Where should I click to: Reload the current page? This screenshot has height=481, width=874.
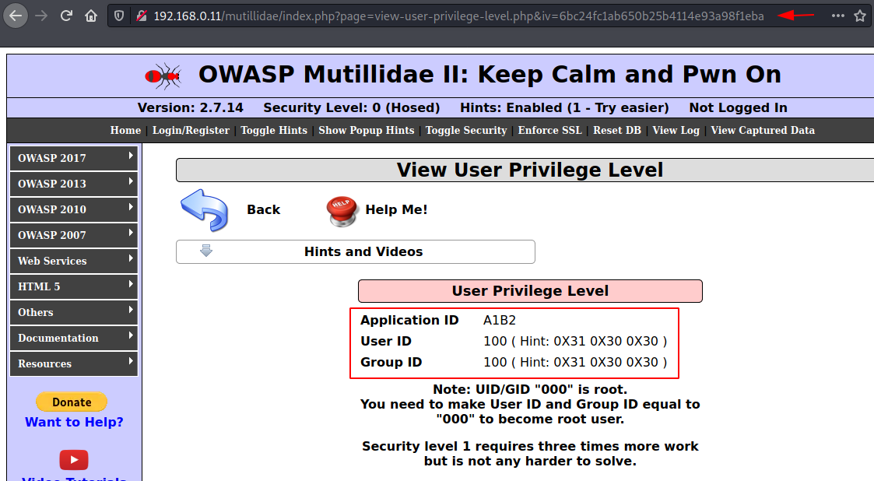pyautogui.click(x=66, y=16)
